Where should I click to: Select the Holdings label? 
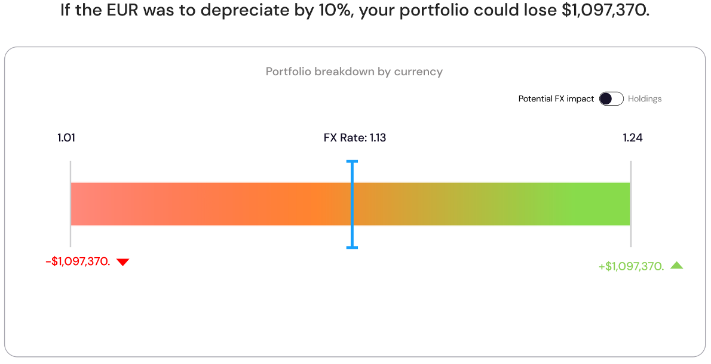point(645,99)
